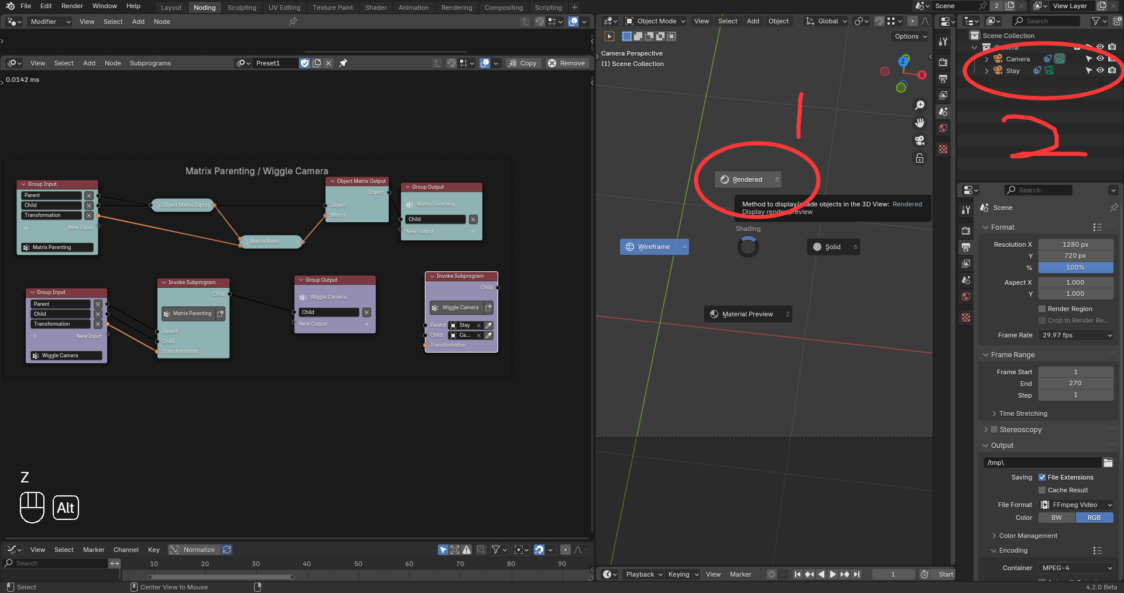Toggle camera view icon in viewport

(920, 140)
